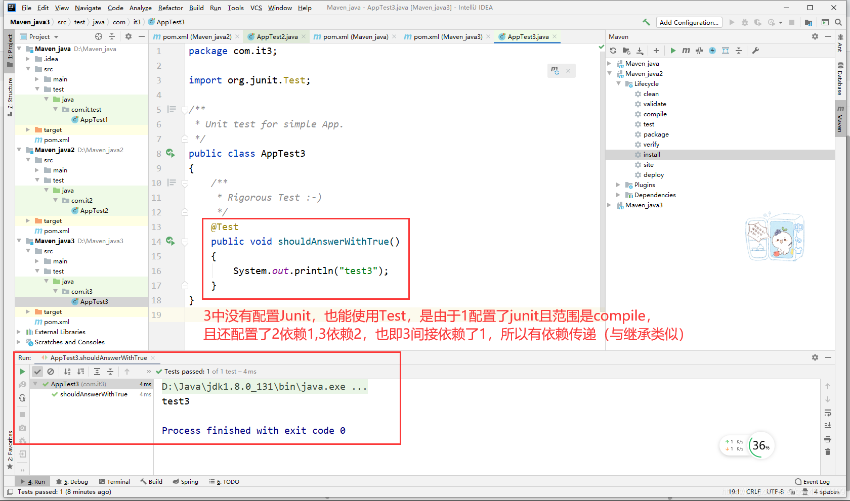Sort test results by duration
The height and width of the screenshot is (501, 850).
[x=80, y=372]
